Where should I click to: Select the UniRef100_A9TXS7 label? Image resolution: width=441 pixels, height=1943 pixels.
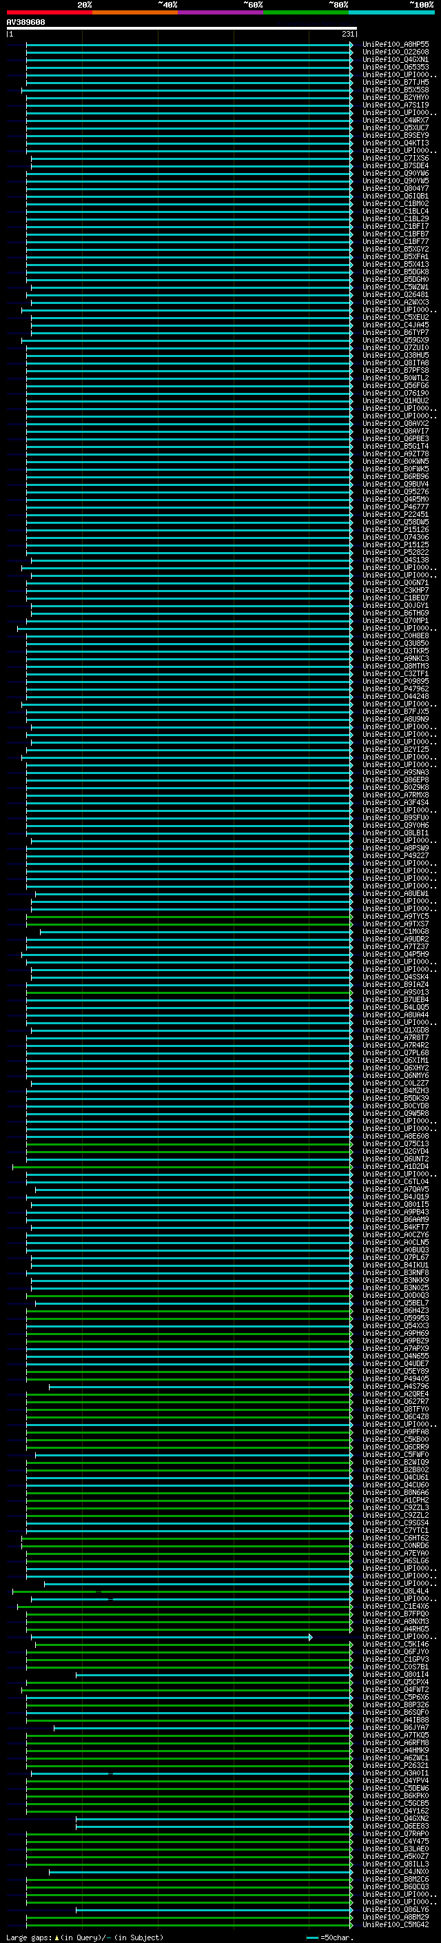(396, 923)
